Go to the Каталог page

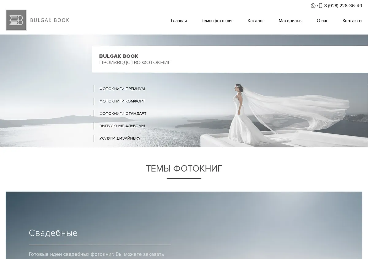[x=256, y=21]
